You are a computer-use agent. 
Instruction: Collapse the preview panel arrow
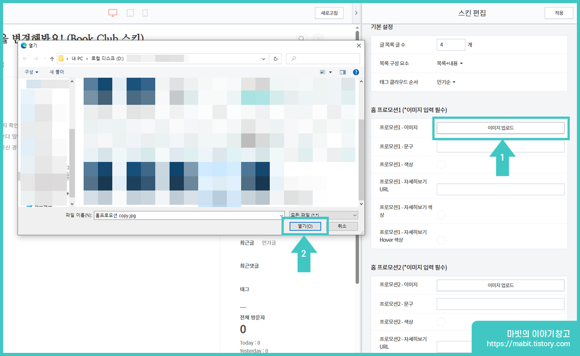(x=356, y=13)
